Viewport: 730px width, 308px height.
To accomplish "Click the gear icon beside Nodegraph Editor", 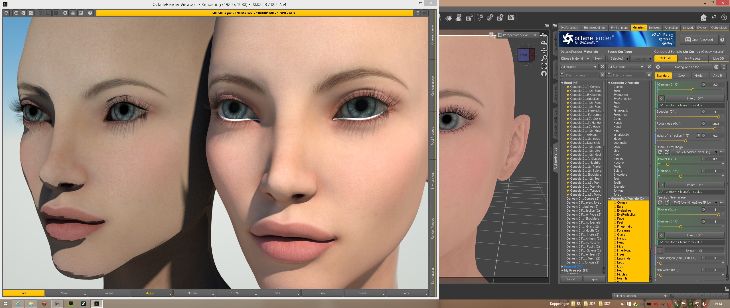I will tap(658, 67).
